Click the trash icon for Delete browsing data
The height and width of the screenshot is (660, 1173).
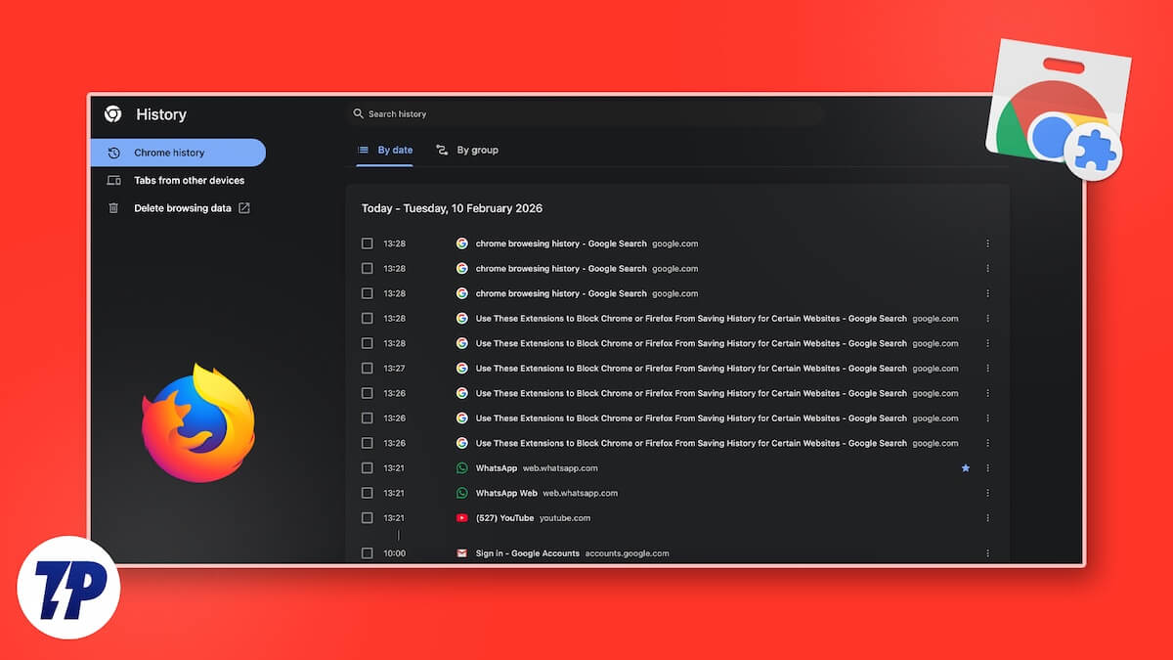(115, 207)
